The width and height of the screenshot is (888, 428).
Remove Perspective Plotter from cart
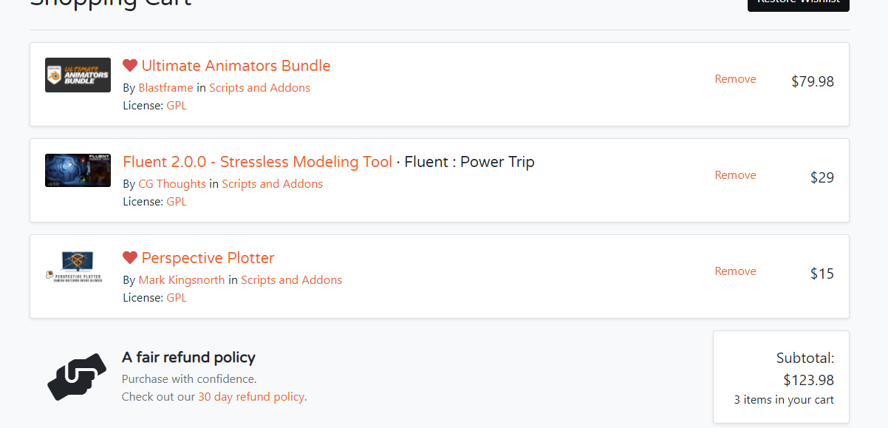pyautogui.click(x=735, y=271)
